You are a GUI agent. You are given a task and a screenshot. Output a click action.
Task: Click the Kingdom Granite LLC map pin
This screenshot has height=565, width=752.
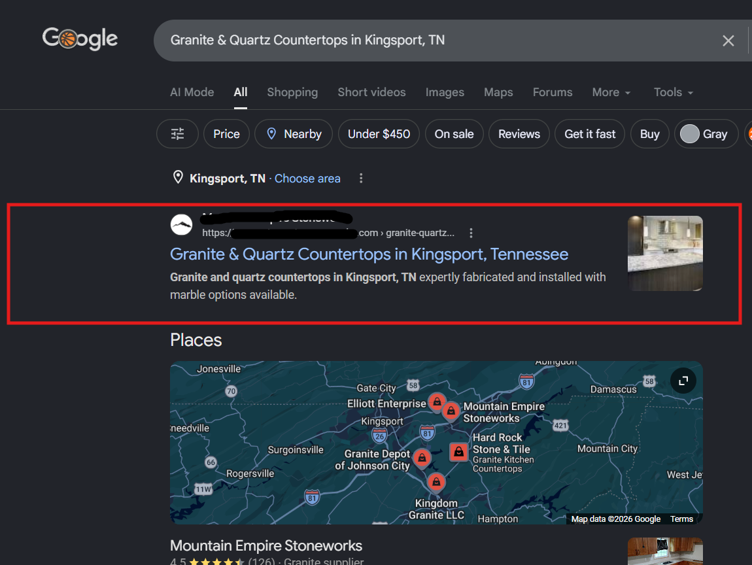tap(436, 481)
